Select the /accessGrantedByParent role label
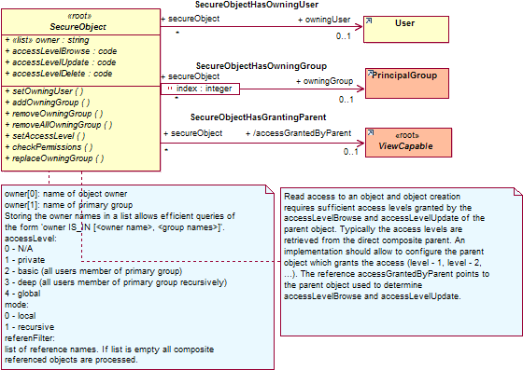523x370 pixels. pos(299,133)
